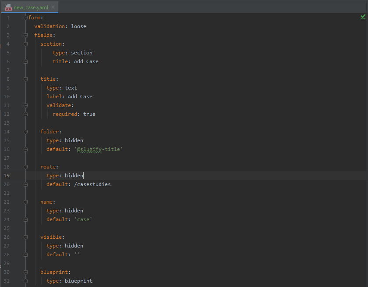Click 'Add Case' after label on line 10
368x287 pixels.
pyautogui.click(x=80, y=97)
